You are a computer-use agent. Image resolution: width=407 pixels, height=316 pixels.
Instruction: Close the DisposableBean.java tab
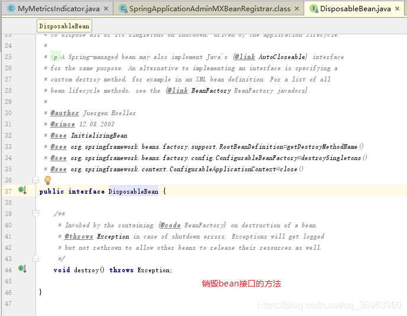pos(397,8)
